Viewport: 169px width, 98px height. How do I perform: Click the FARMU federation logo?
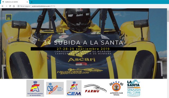click(95, 88)
